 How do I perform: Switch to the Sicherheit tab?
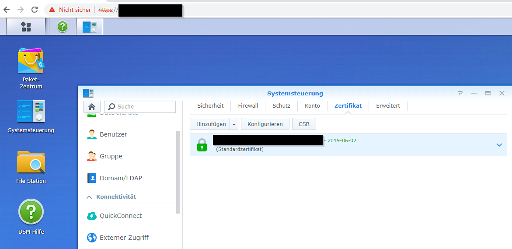pyautogui.click(x=210, y=106)
